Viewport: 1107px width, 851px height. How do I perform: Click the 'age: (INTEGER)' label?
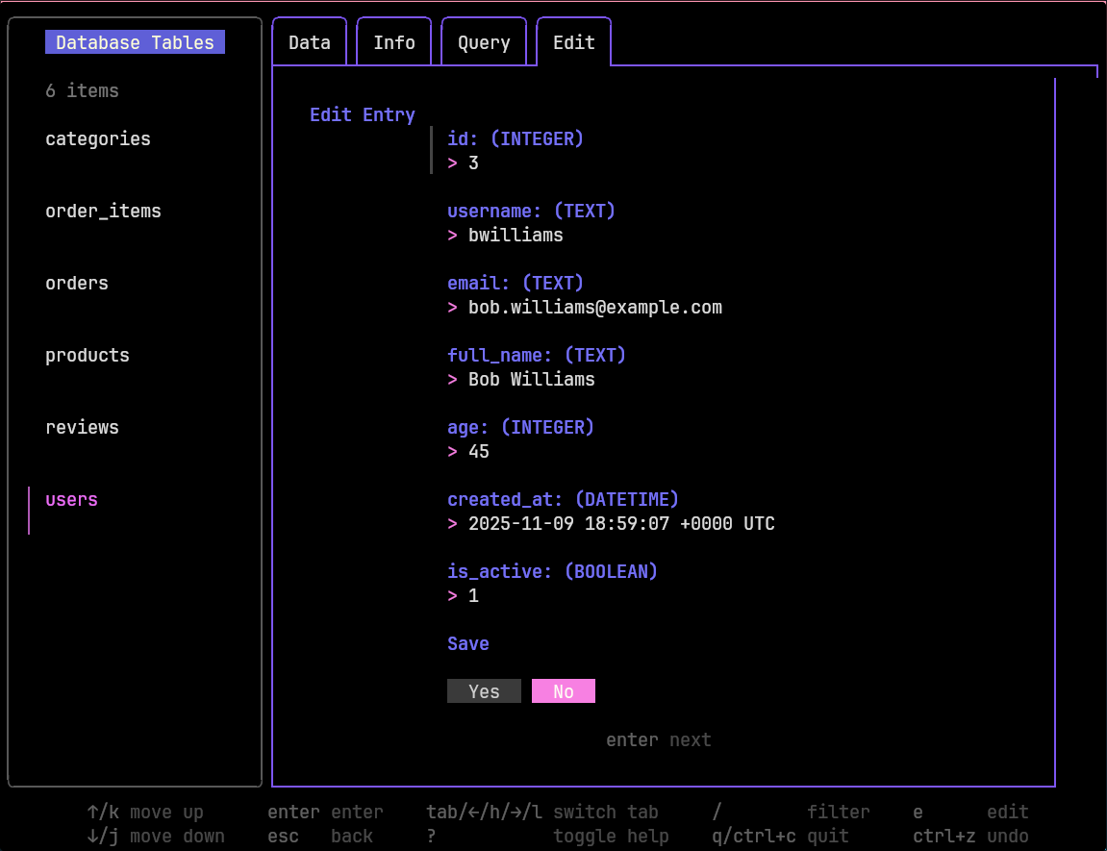click(521, 427)
